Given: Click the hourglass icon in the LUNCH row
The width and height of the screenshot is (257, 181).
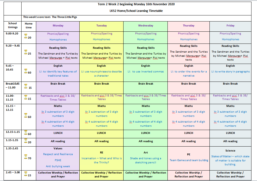Looking at the screenshot, I should 26,133.
